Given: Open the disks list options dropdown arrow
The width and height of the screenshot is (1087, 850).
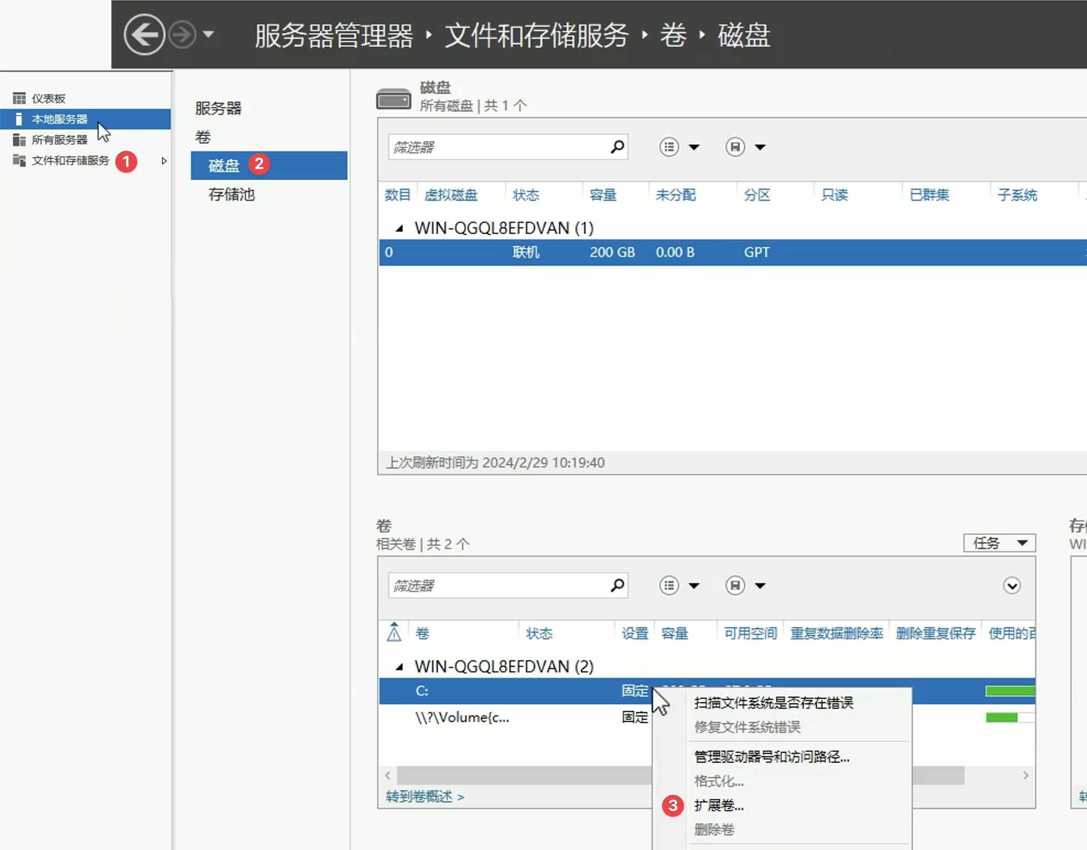Looking at the screenshot, I should (694, 147).
